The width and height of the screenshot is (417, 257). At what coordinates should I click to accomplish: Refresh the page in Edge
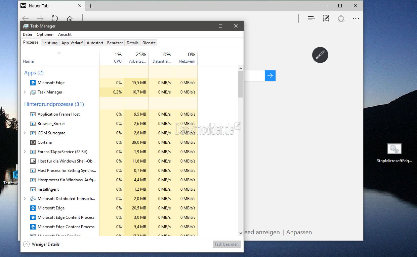[55, 18]
